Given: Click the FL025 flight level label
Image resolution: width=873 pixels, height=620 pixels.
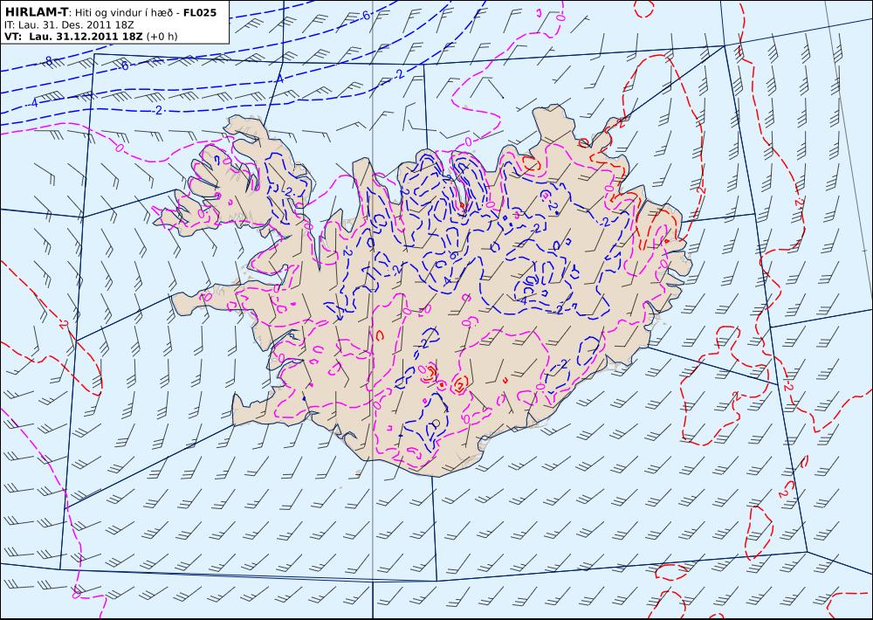Looking at the screenshot, I should pyautogui.click(x=200, y=12).
